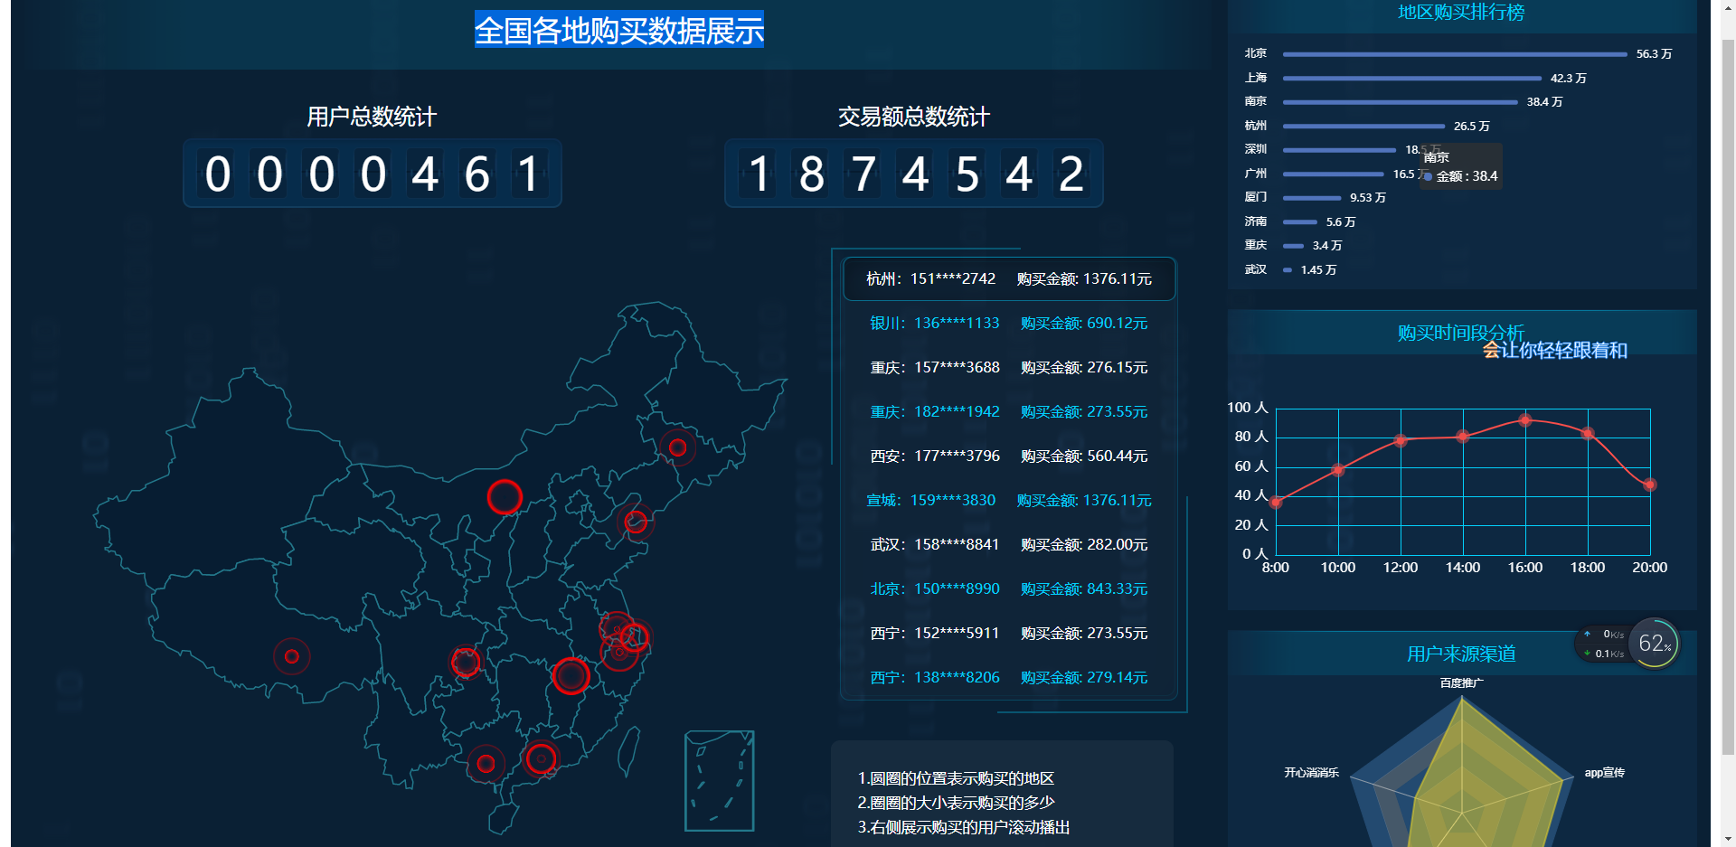1736x847 pixels.
Task: Select the 济南 bar showing 5.6 万
Action: [1300, 221]
